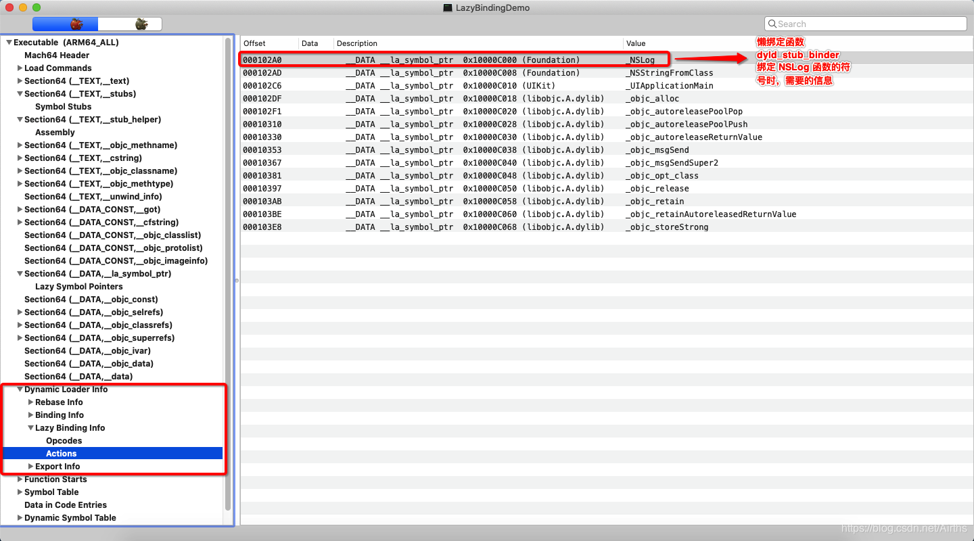Image resolution: width=974 pixels, height=541 pixels.
Task: Expand Section64 (__TEXT,__text) triangle
Action: pyautogui.click(x=20, y=81)
